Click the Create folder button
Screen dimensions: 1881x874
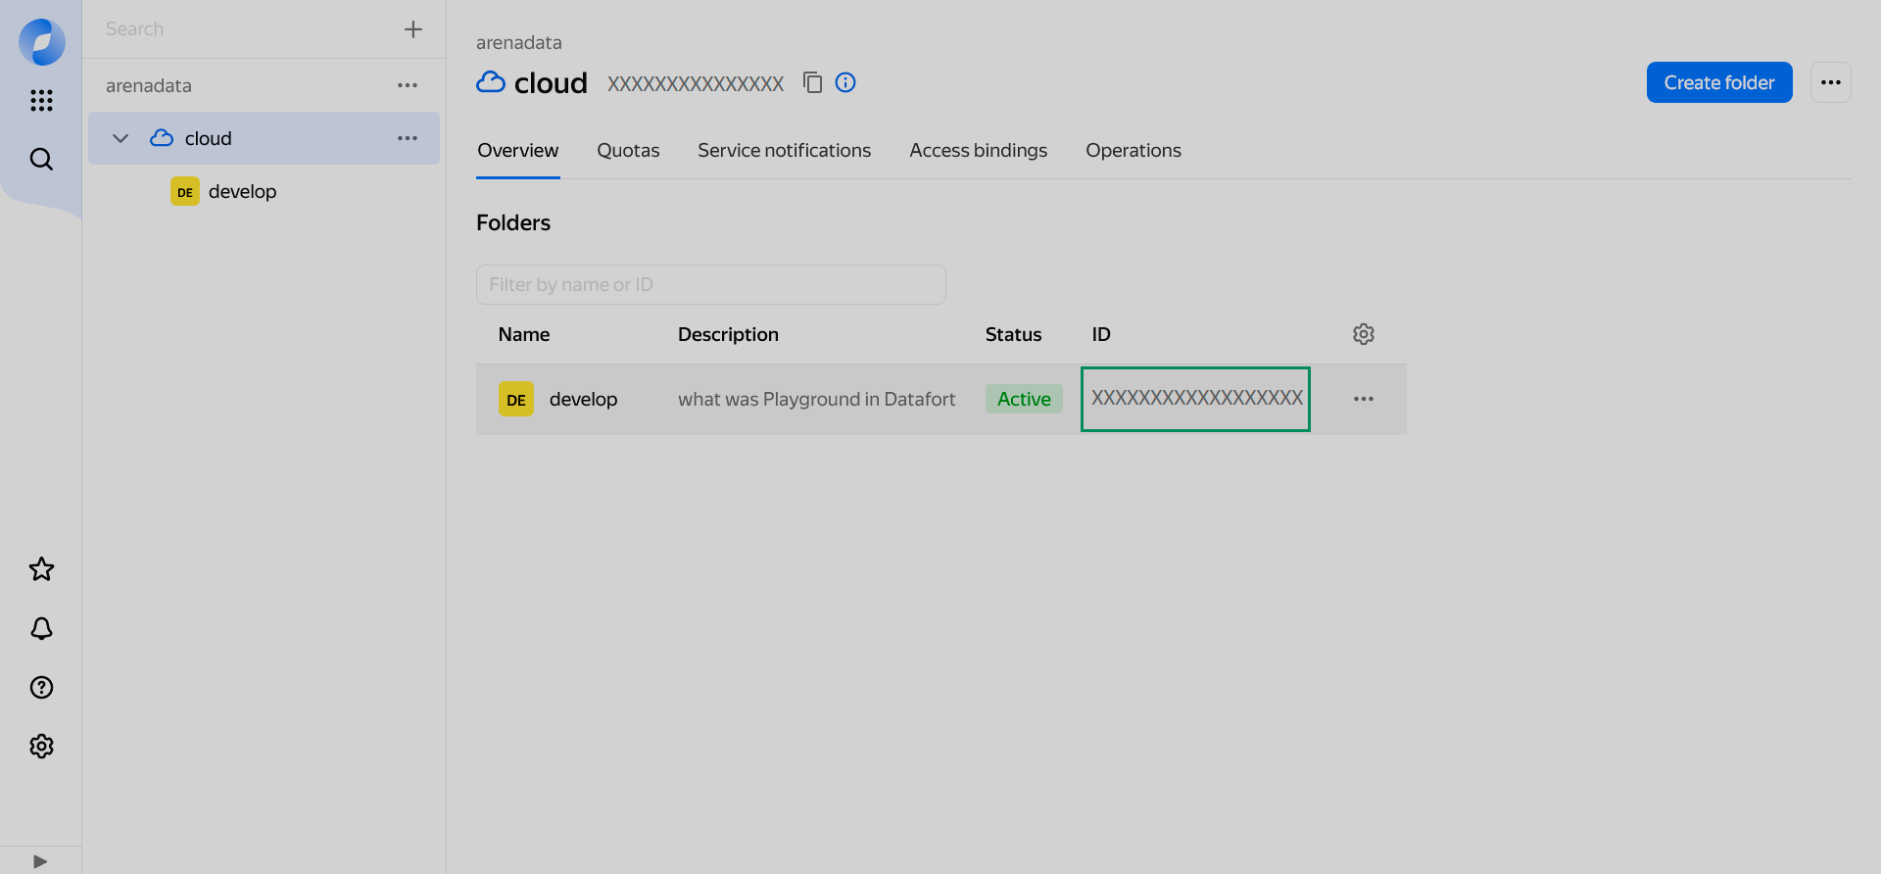(x=1719, y=82)
